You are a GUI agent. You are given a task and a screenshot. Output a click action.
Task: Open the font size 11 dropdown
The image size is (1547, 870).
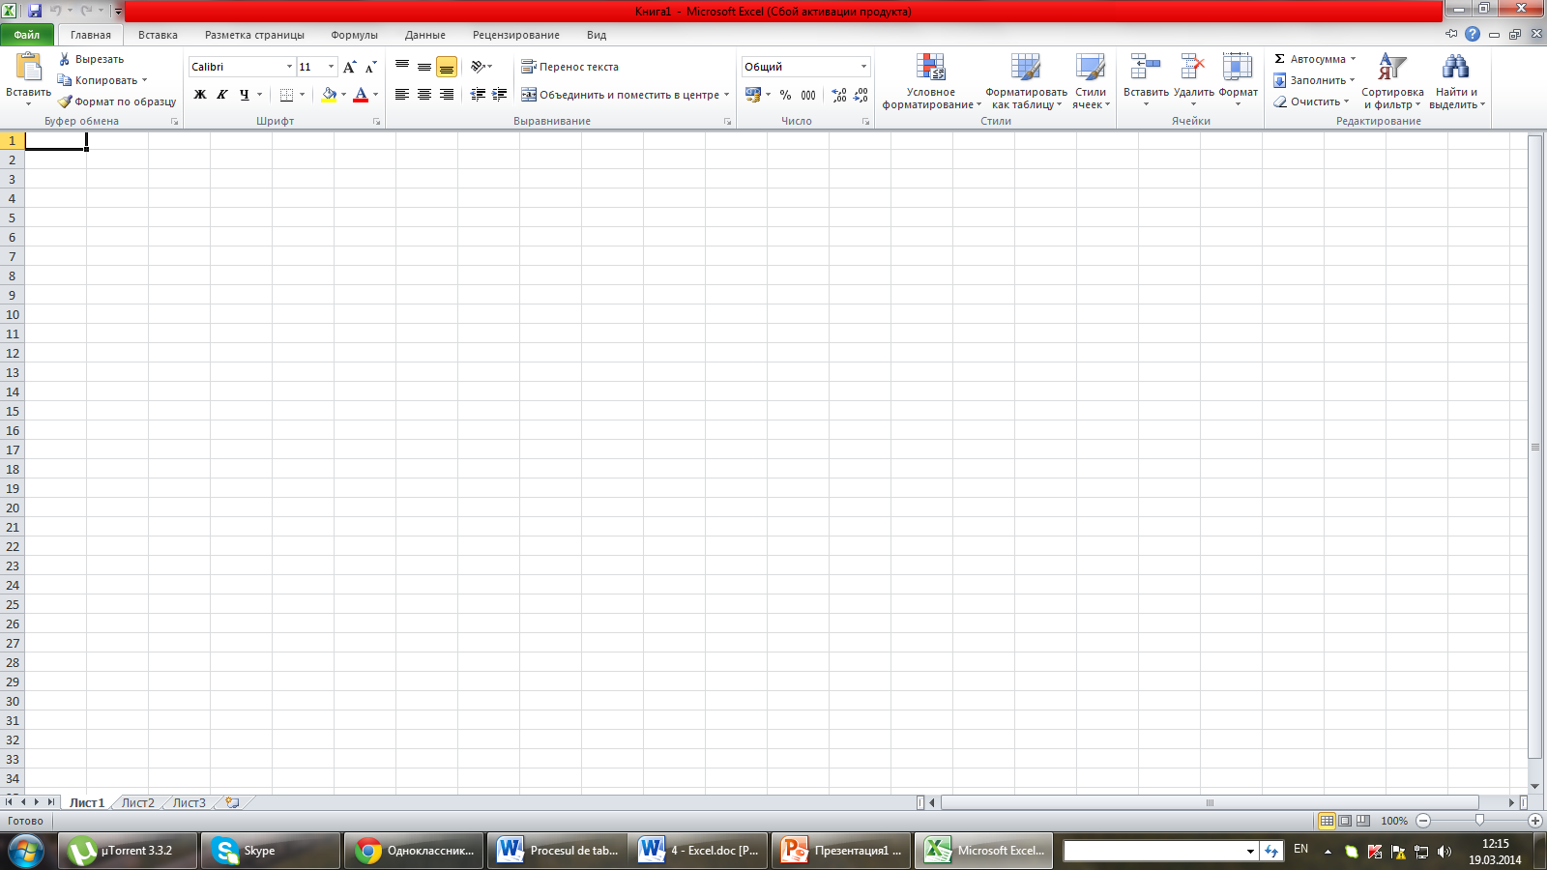331,67
